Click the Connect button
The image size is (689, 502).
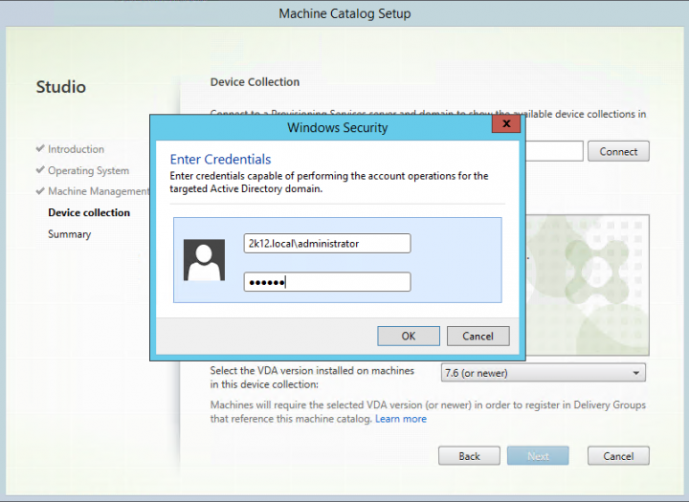[x=618, y=151]
